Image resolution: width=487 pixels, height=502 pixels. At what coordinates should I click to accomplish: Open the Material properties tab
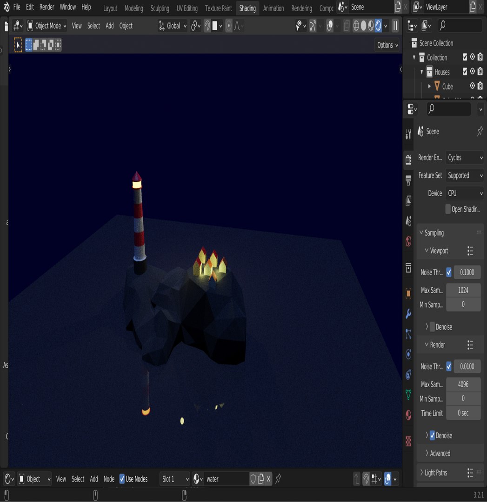[408, 415]
